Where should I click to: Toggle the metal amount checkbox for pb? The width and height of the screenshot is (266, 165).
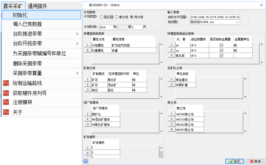pyautogui.click(x=221, y=45)
